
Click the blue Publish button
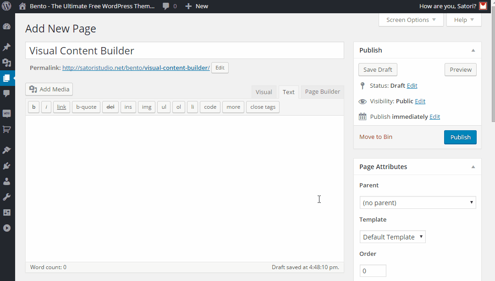tap(460, 137)
